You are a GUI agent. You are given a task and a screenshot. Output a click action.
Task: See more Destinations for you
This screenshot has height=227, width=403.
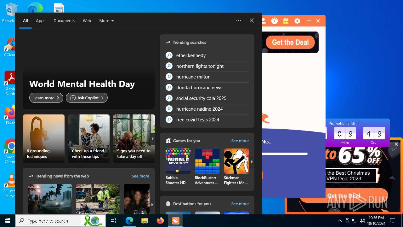click(x=240, y=204)
